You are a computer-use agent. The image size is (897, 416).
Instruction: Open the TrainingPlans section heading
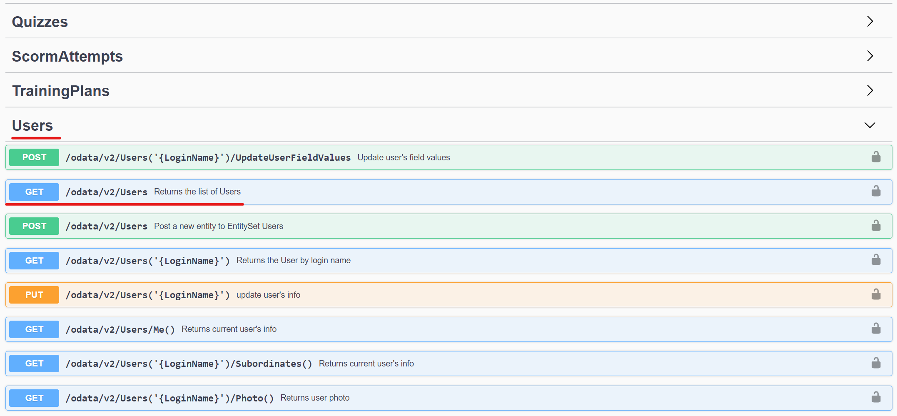61,91
